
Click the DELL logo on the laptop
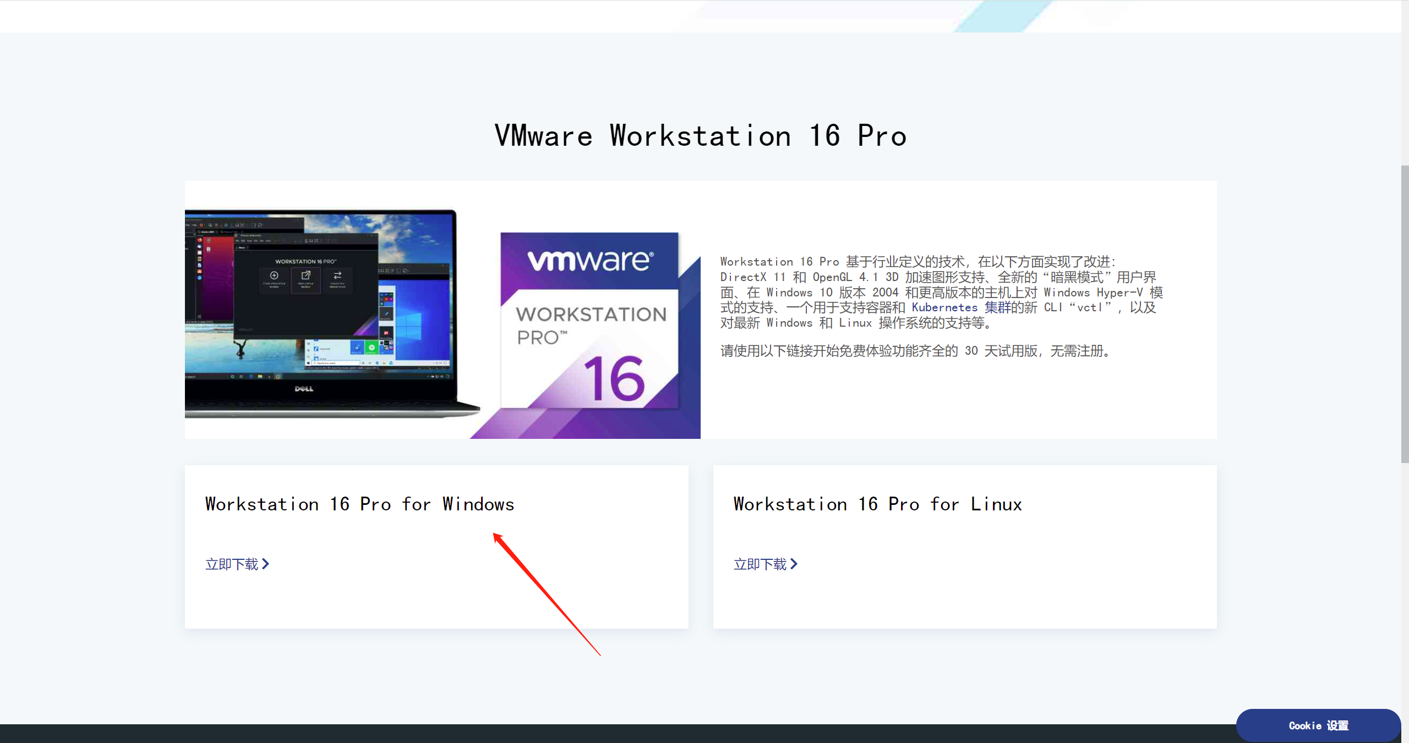(x=304, y=389)
